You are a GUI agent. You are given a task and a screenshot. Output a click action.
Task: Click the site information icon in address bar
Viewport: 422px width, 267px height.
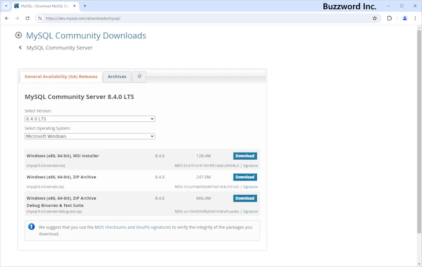pyautogui.click(x=40, y=18)
